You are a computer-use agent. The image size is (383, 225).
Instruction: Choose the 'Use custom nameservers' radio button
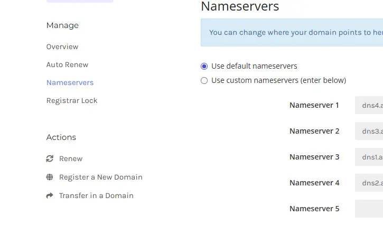pyautogui.click(x=204, y=80)
